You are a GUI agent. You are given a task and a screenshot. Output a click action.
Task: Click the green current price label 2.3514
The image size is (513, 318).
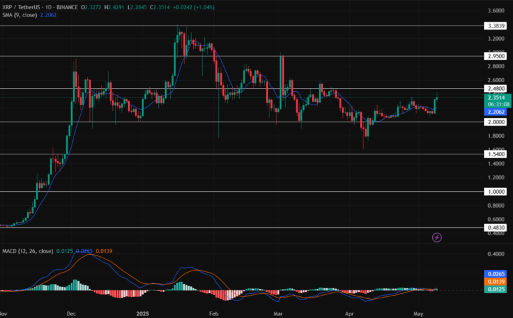tap(497, 97)
